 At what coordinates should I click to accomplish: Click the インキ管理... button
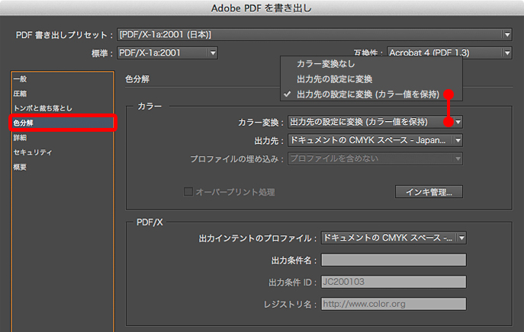pos(429,192)
